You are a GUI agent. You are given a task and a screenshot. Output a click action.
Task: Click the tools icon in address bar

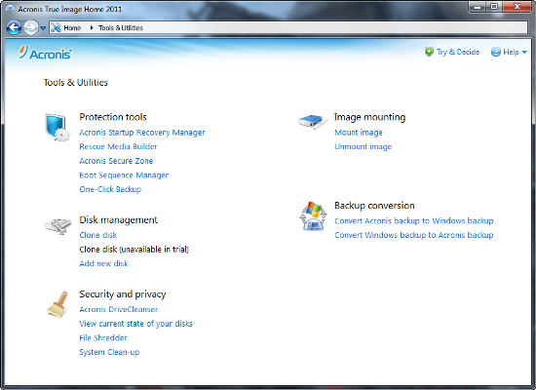57,27
